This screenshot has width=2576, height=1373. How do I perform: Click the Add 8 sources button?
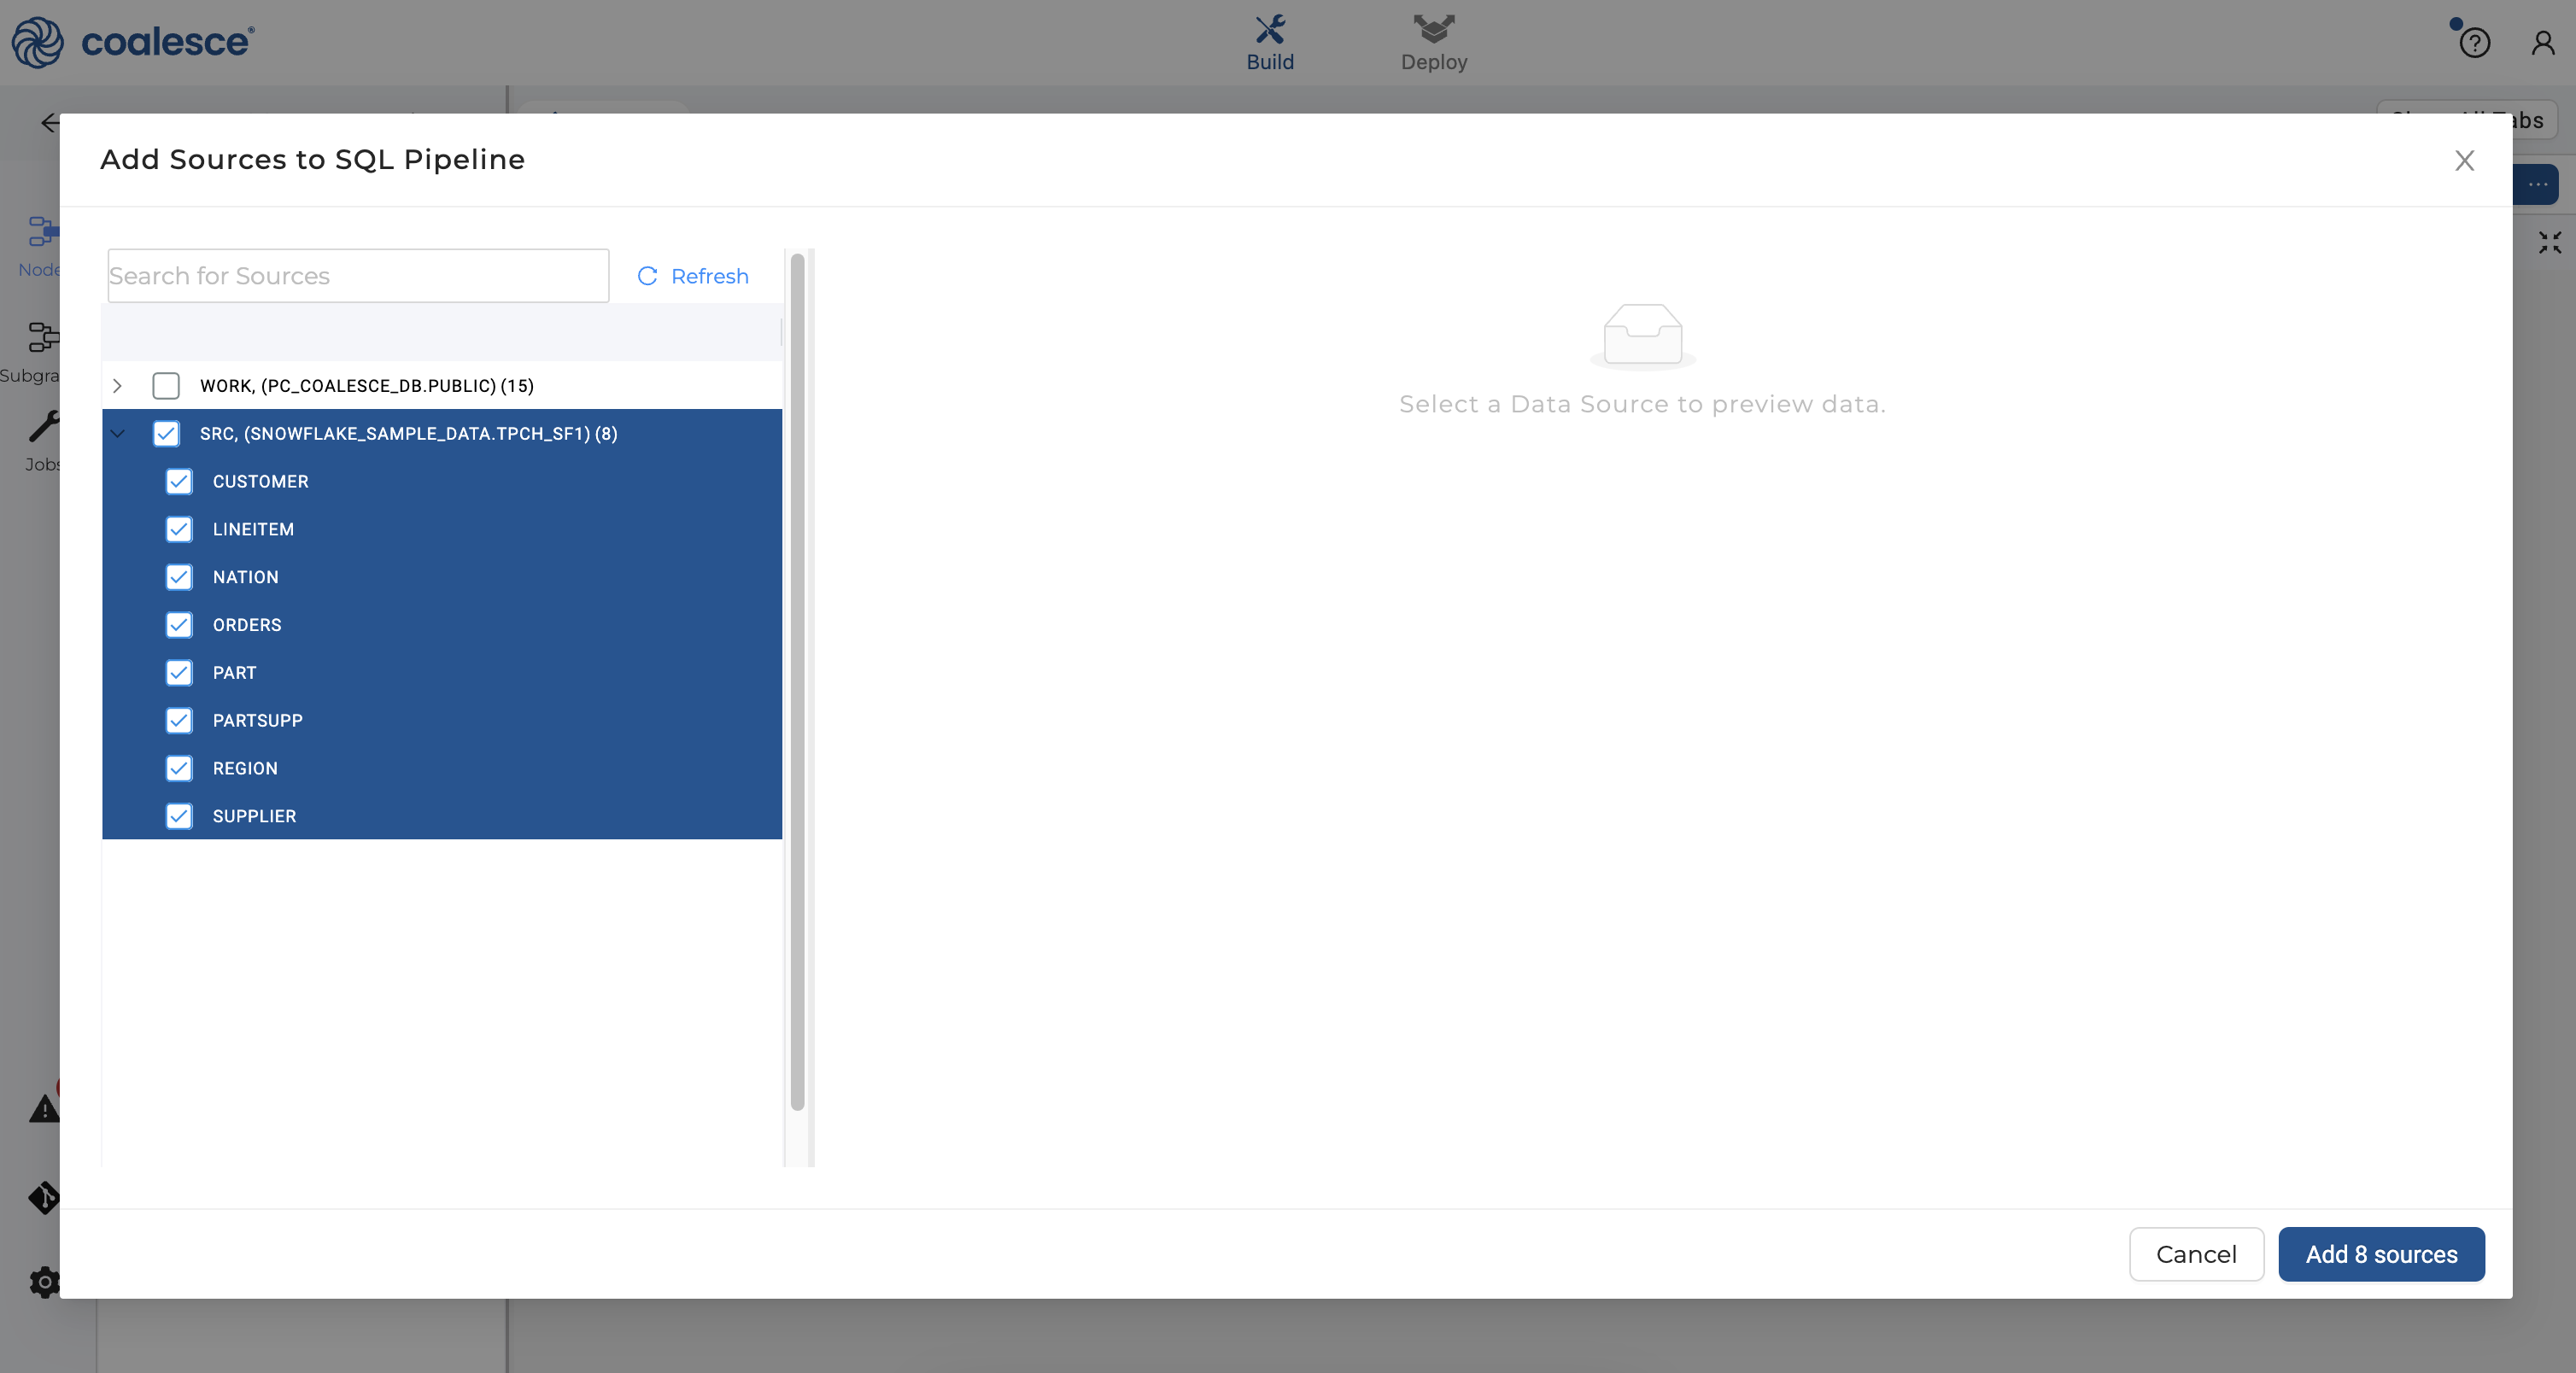pyautogui.click(x=2380, y=1254)
